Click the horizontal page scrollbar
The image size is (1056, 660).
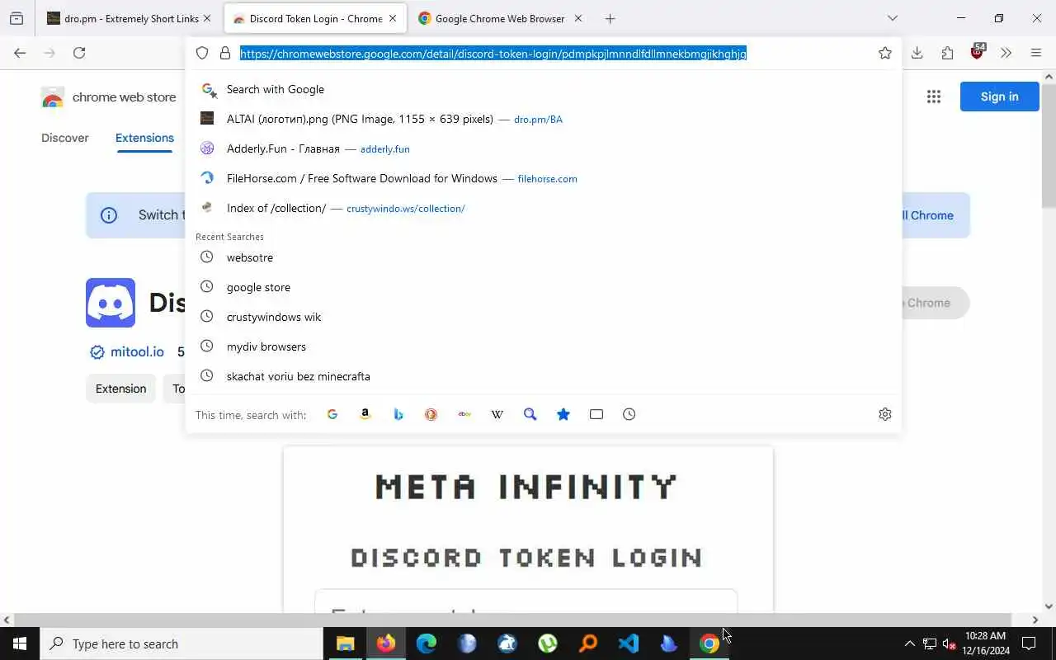(x=511, y=620)
